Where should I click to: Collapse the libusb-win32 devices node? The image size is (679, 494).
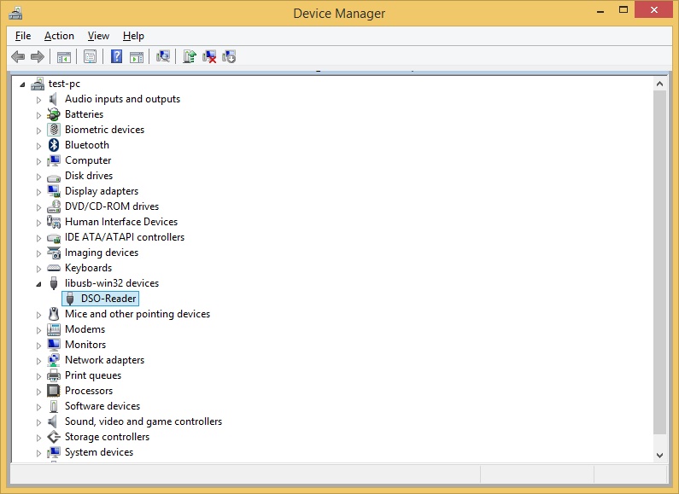pos(38,284)
